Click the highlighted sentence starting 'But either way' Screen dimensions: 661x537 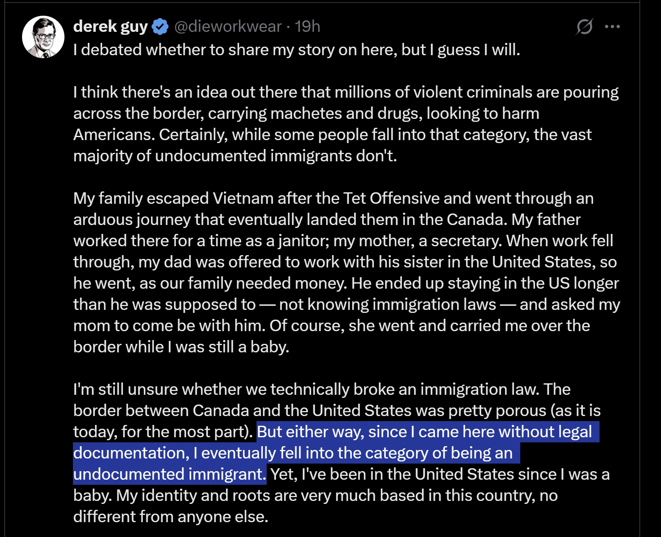[336, 453]
